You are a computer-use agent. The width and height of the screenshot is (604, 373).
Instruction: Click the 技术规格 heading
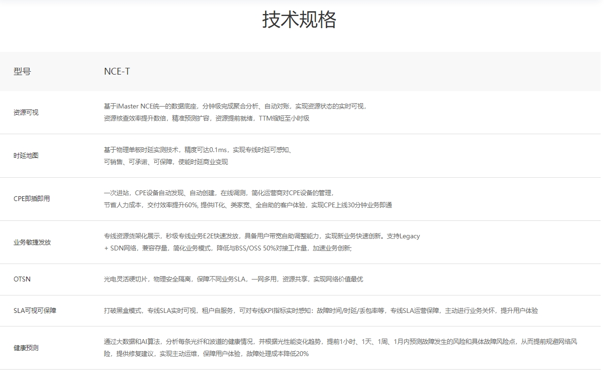pyautogui.click(x=300, y=20)
